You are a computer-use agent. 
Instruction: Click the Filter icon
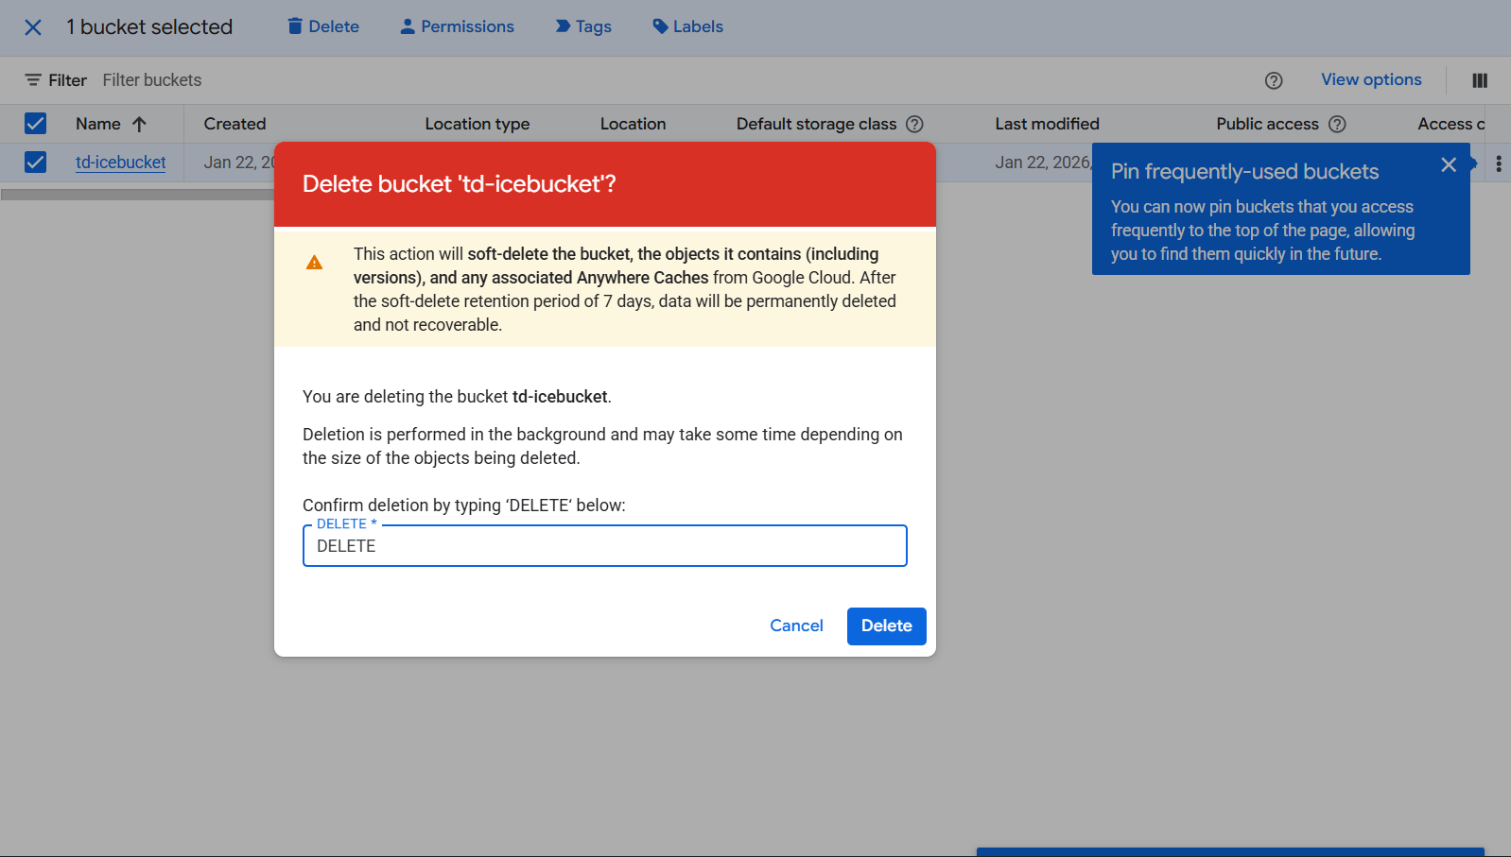coord(33,80)
